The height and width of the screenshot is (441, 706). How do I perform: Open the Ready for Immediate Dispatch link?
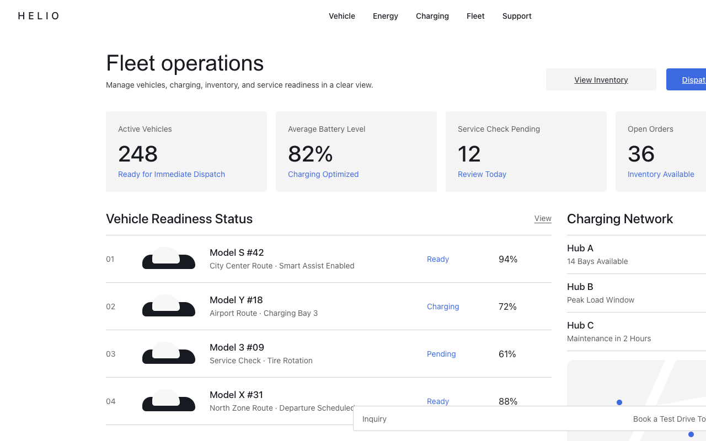pyautogui.click(x=172, y=174)
